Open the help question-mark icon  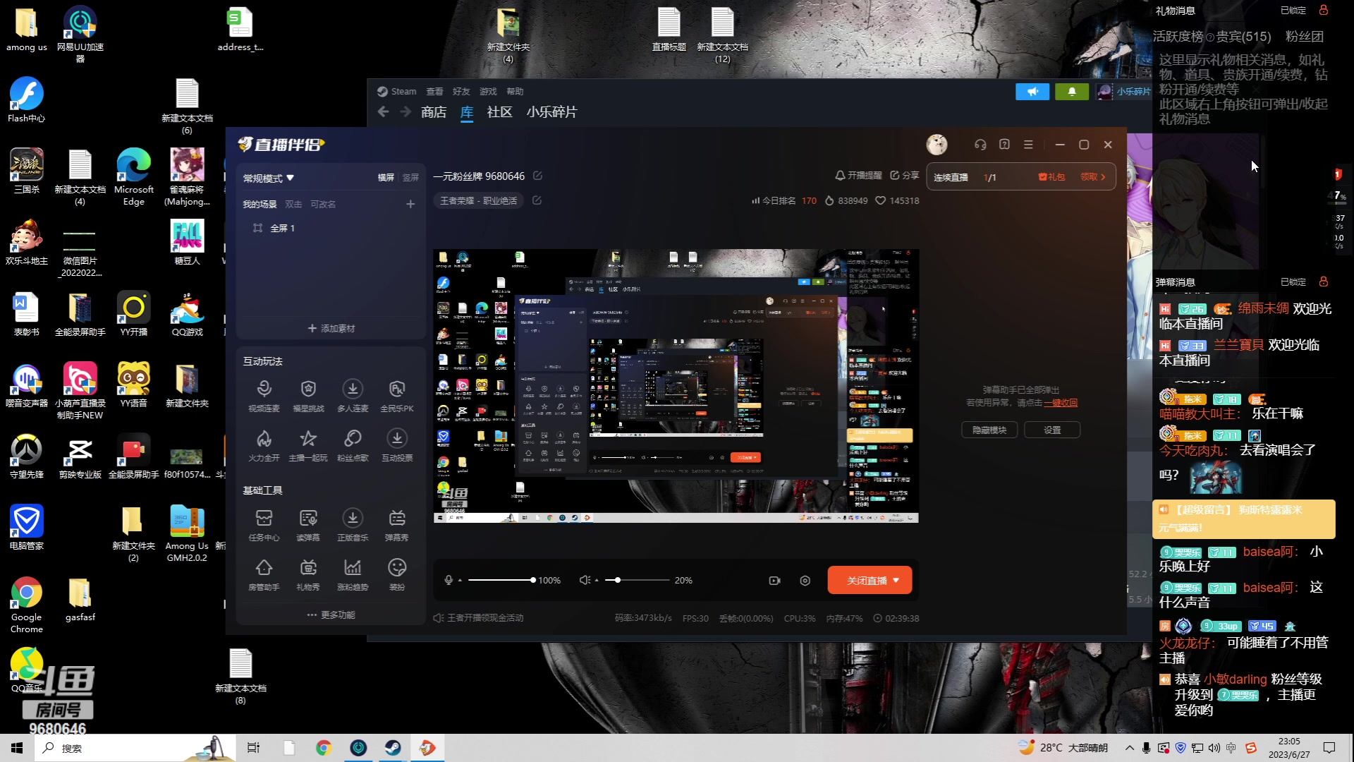(x=1004, y=145)
